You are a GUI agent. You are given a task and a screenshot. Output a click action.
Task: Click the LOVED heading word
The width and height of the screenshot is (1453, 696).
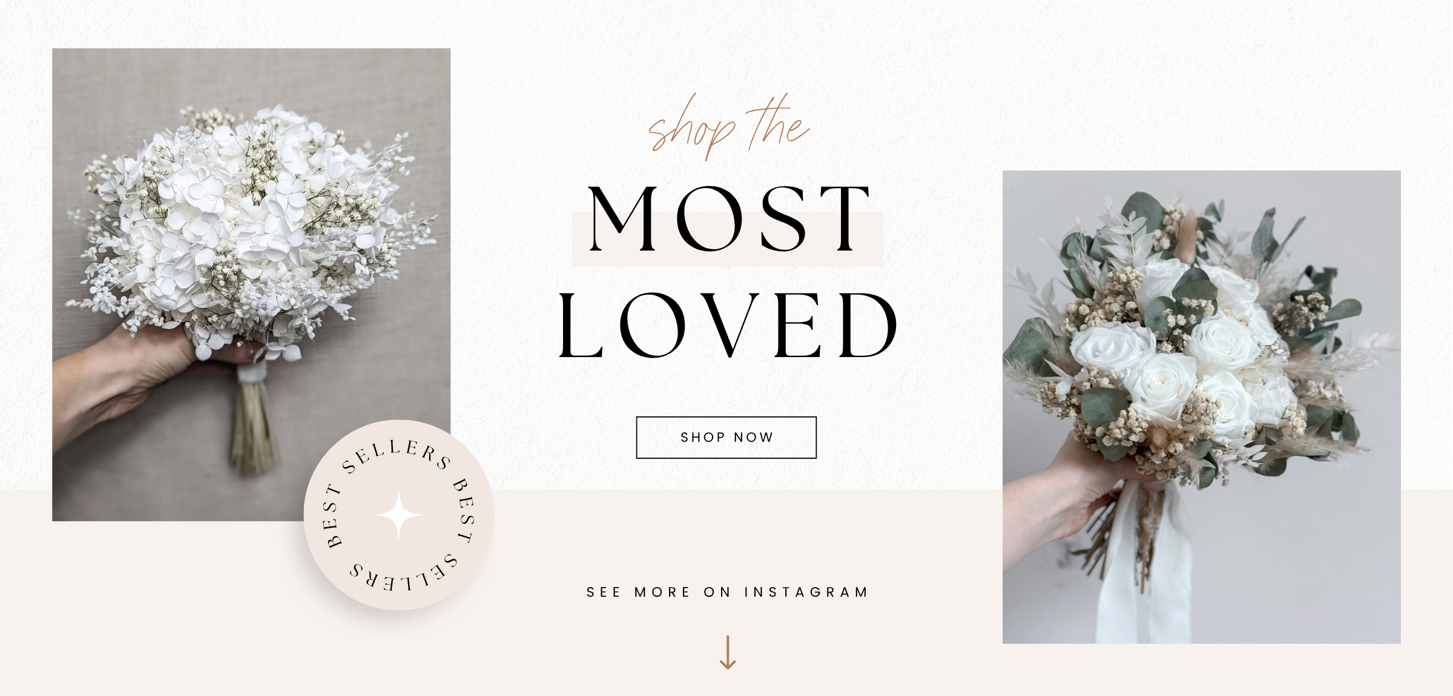tap(728, 325)
